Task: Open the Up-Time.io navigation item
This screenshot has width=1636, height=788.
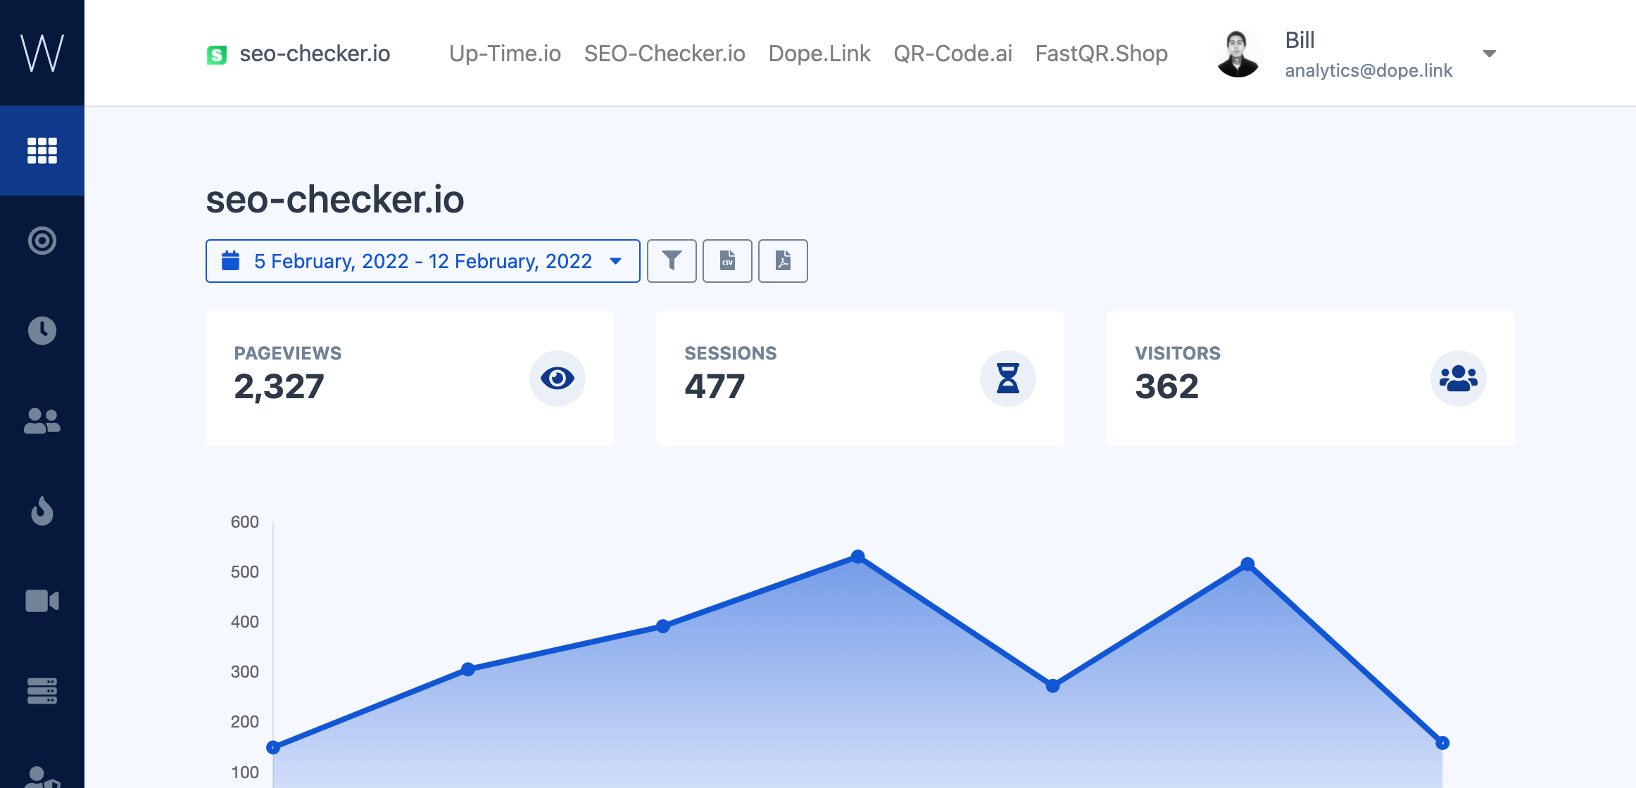Action: click(x=505, y=53)
